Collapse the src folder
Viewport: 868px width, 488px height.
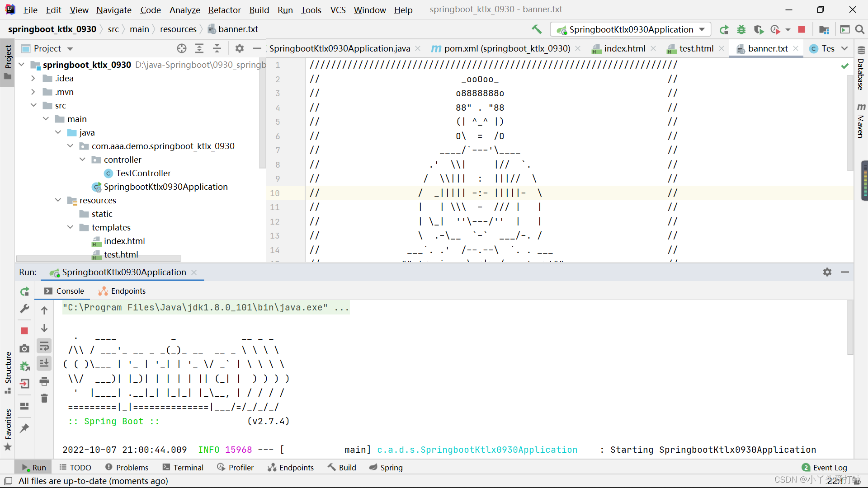coord(33,105)
